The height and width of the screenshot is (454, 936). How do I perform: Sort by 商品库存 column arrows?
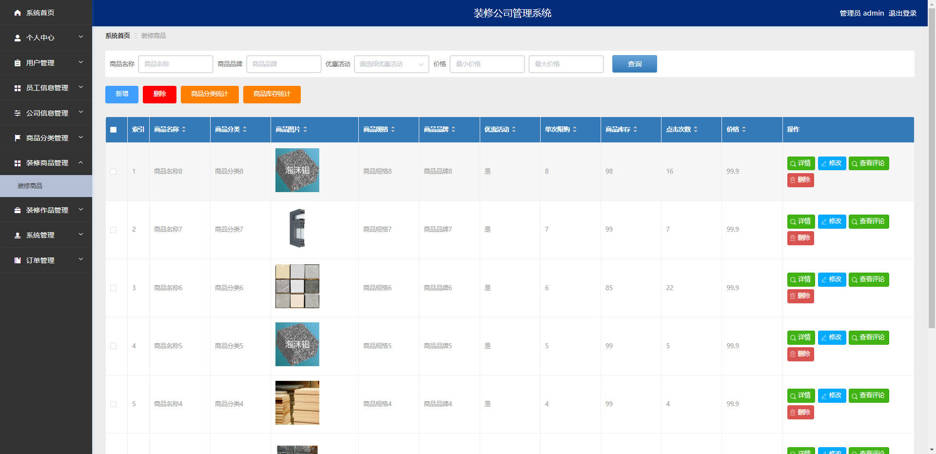tap(635, 129)
